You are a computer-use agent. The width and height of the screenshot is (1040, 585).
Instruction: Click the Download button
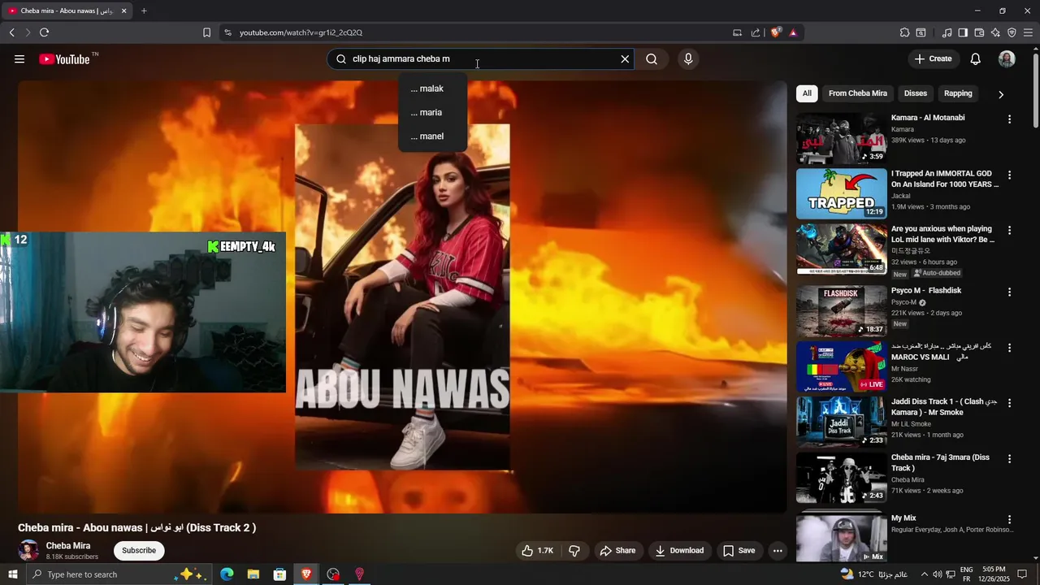(x=679, y=551)
